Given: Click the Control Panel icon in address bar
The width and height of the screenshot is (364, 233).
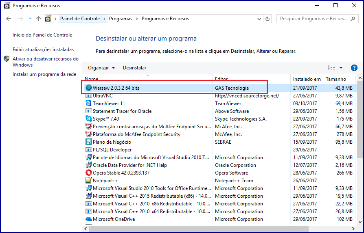Looking at the screenshot, I should 48,19.
